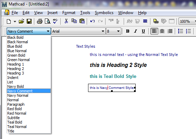Open the font size 8 dropdown
Viewport: 196px width, 139px height.
[118, 31]
